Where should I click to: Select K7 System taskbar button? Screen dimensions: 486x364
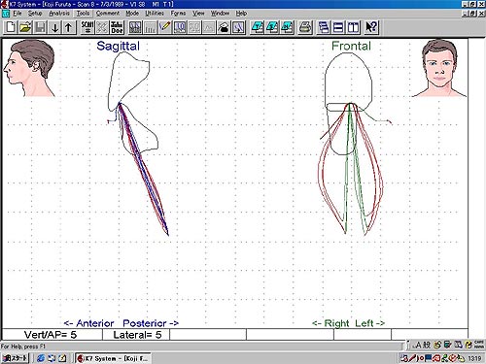click(113, 358)
